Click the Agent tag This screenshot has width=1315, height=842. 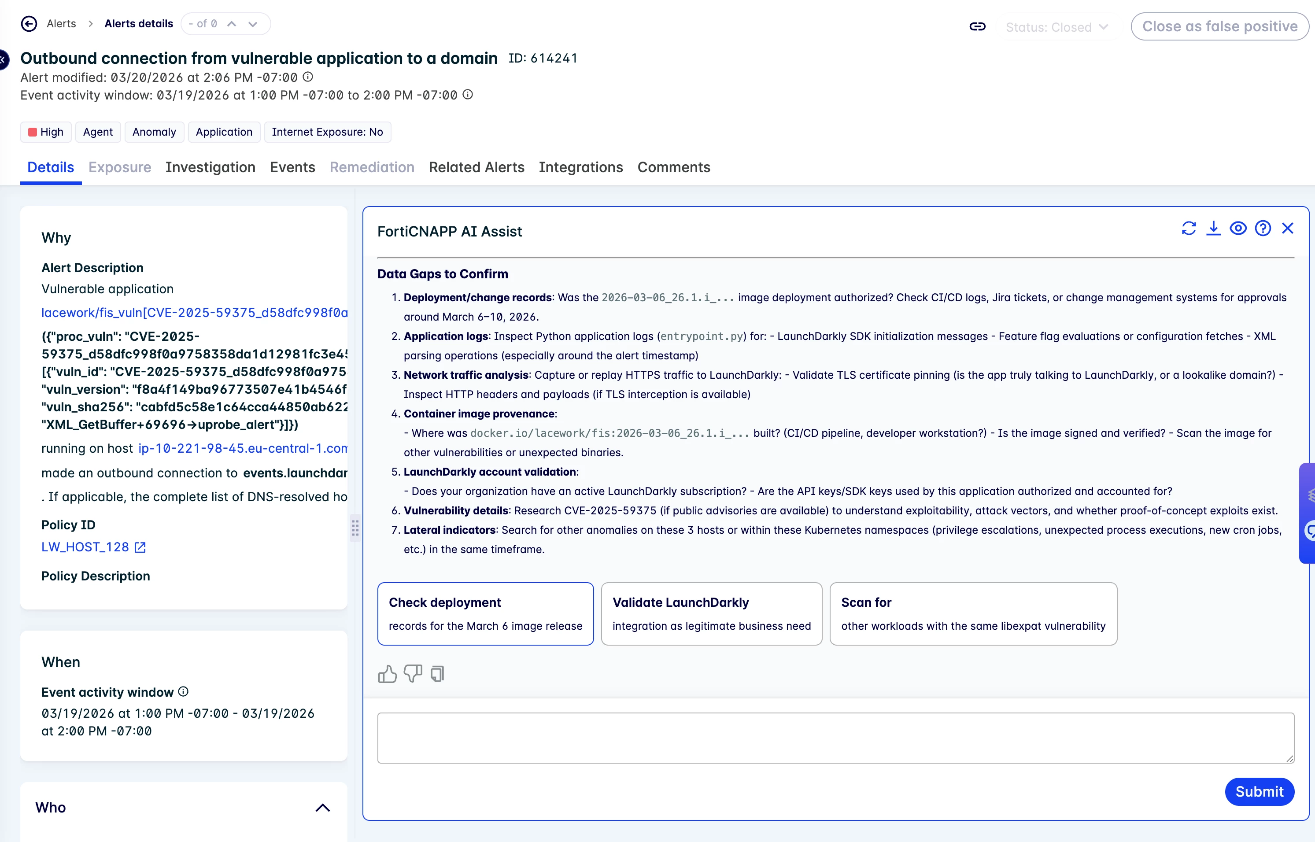pyautogui.click(x=98, y=132)
